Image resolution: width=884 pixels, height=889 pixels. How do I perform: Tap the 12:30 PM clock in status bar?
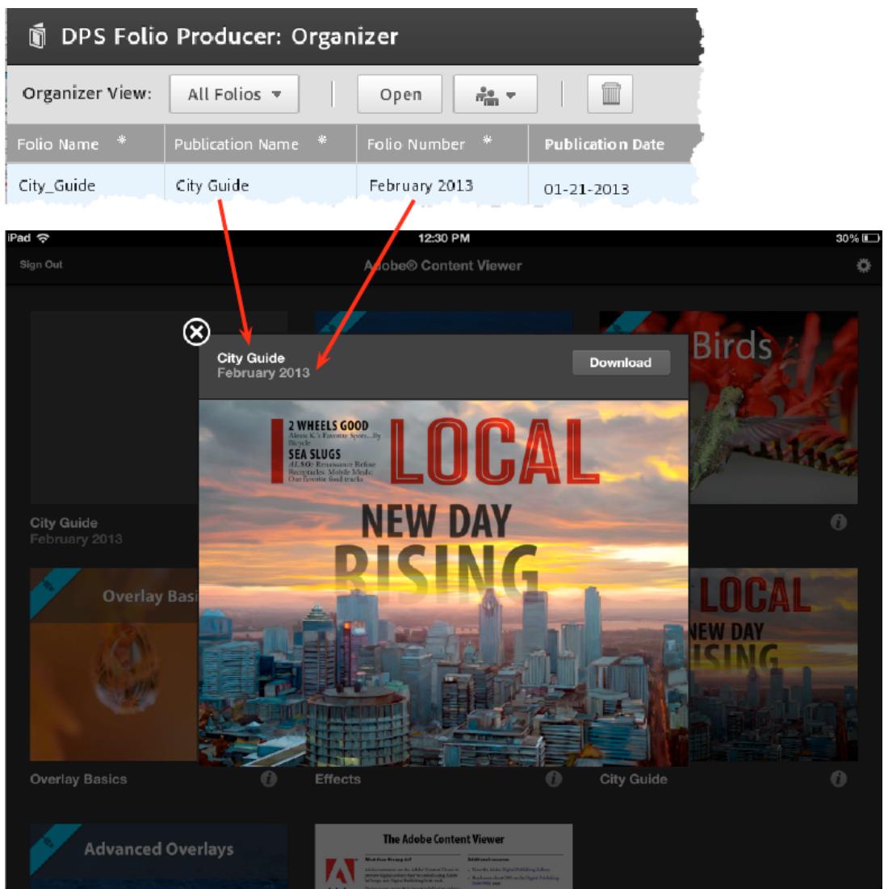(443, 238)
